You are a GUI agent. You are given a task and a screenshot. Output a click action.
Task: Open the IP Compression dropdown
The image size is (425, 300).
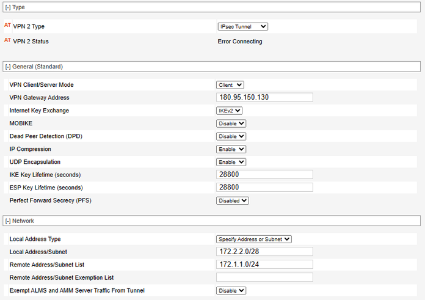231,149
